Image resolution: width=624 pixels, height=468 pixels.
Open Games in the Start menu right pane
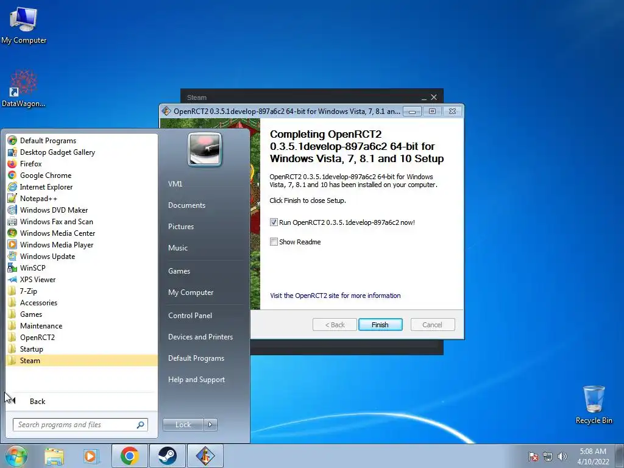[179, 271]
